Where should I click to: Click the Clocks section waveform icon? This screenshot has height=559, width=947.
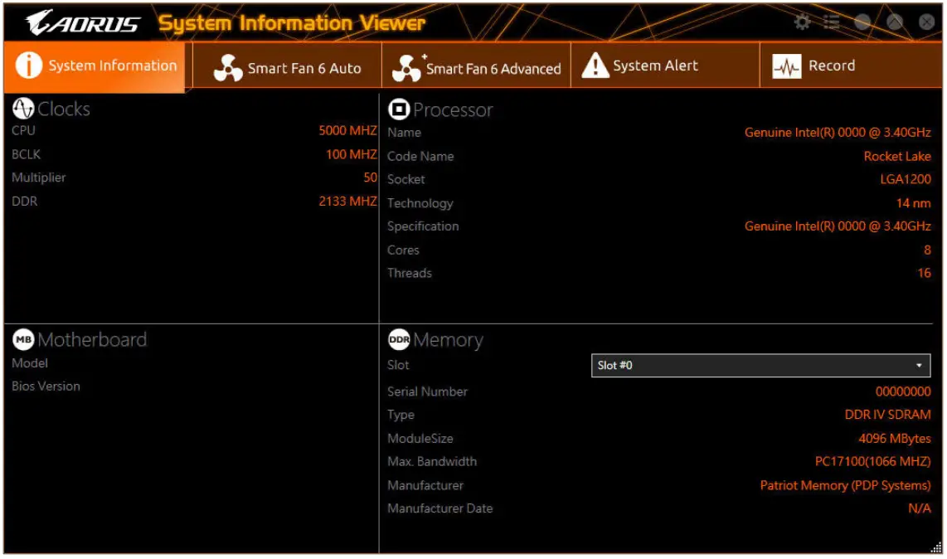pyautogui.click(x=23, y=109)
